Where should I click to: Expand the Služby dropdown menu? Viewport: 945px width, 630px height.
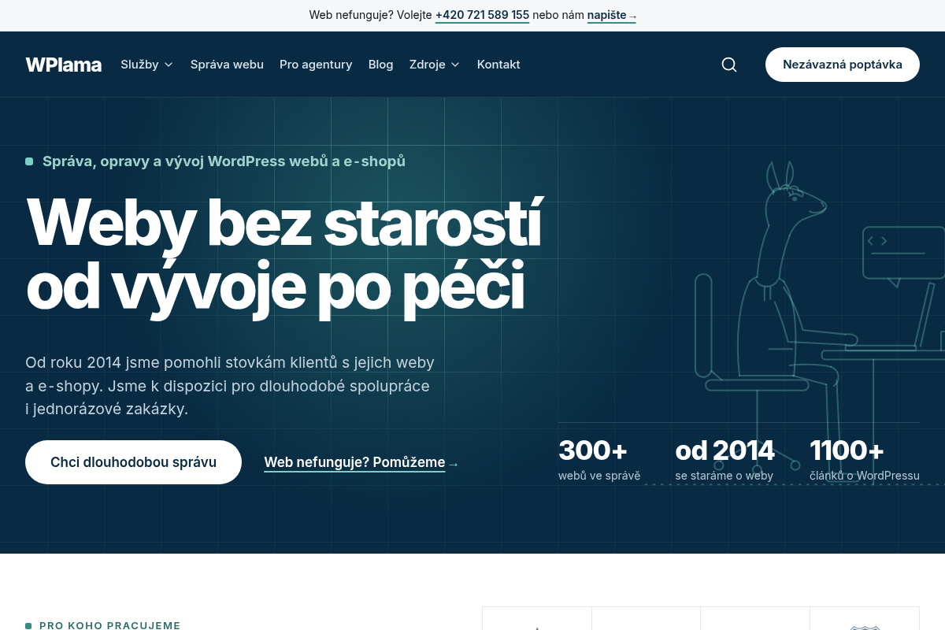[146, 65]
